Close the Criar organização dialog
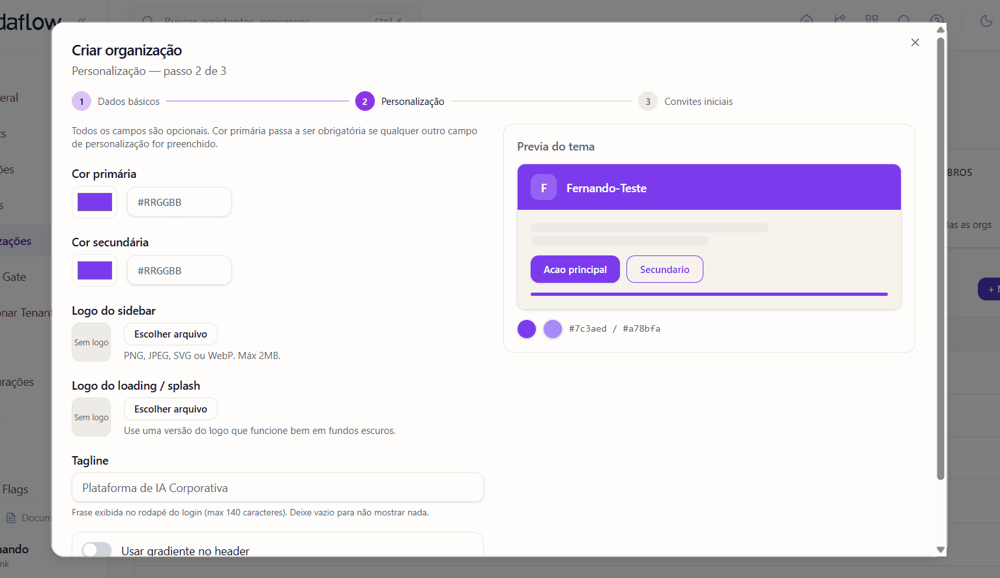The height and width of the screenshot is (578, 1000). (915, 42)
